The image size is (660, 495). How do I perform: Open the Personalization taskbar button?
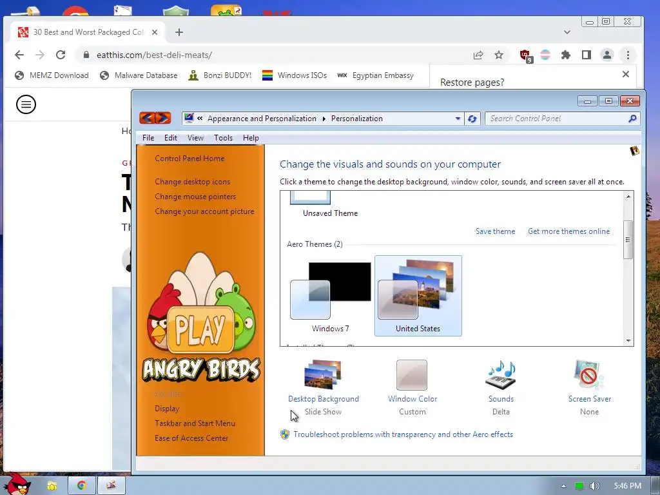click(x=112, y=485)
